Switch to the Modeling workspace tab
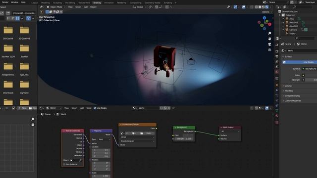 point(45,3)
